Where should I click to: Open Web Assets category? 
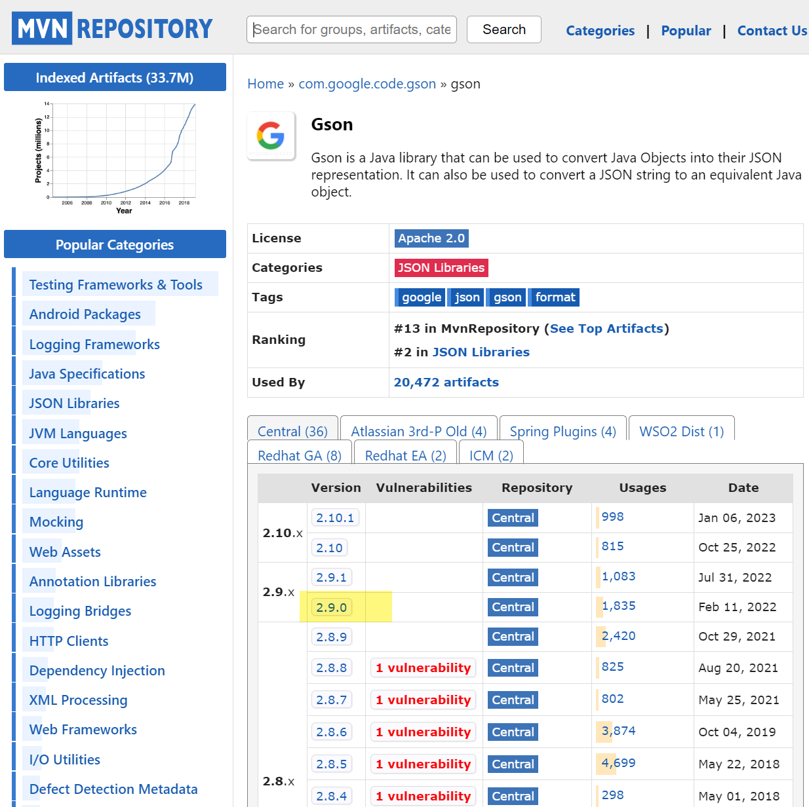(x=65, y=552)
